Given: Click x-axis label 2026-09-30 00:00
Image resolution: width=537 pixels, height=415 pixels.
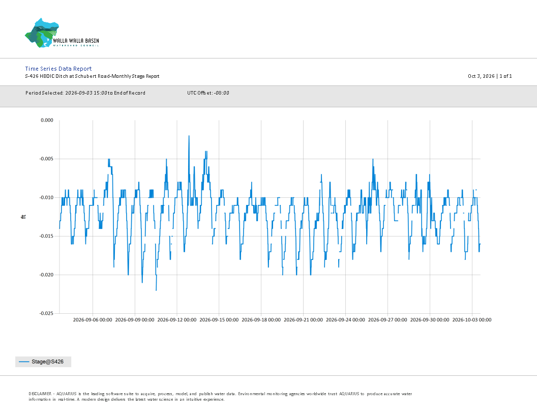Looking at the screenshot, I should pyautogui.click(x=430, y=320).
